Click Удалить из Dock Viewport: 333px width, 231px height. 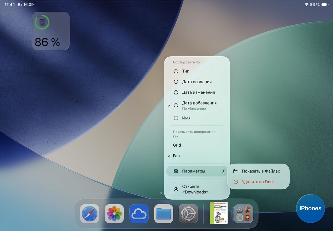pos(258,182)
